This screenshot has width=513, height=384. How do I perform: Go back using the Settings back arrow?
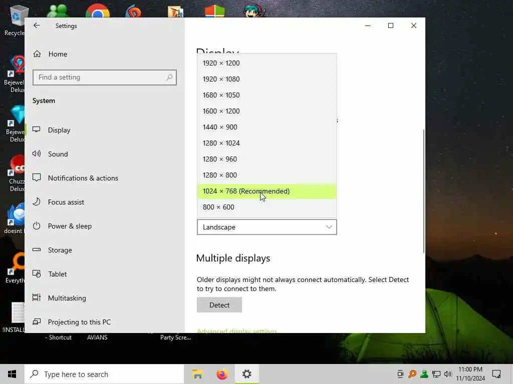37,25
